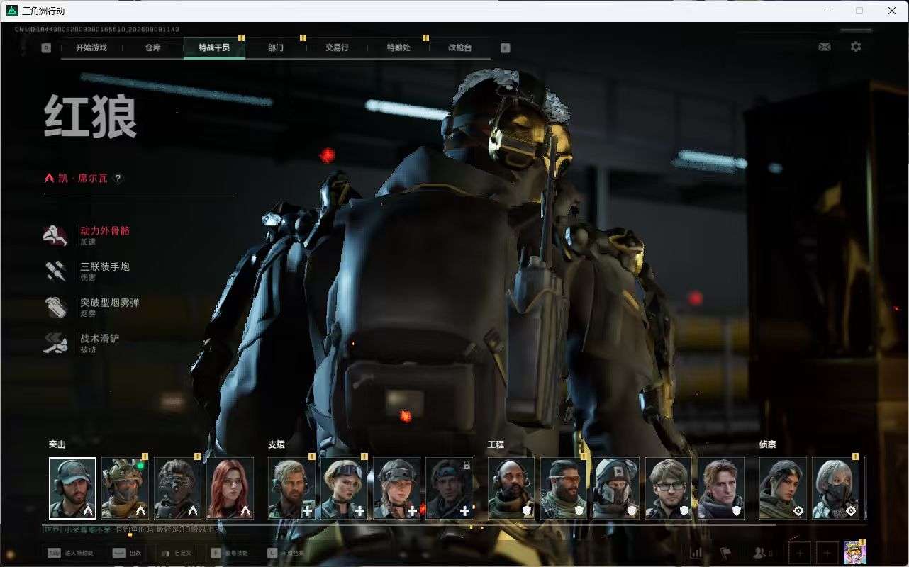Select the helmeted masked 工程 operator
Image resolution: width=909 pixels, height=567 pixels.
click(616, 488)
